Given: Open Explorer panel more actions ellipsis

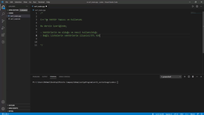Looking at the screenshot, I should (27, 6).
